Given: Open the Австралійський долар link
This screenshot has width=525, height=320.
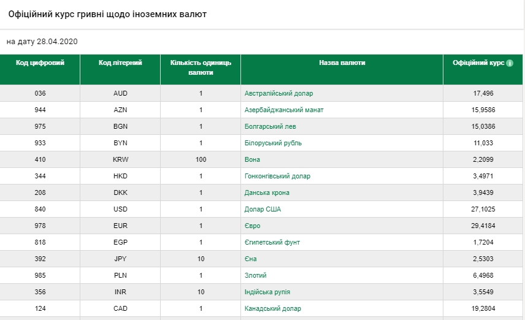Looking at the screenshot, I should click(278, 93).
